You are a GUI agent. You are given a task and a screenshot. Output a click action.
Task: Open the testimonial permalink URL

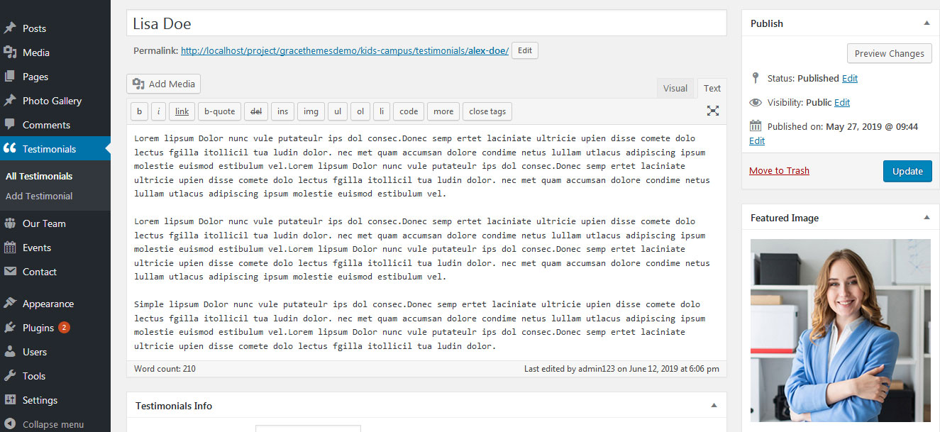pyautogui.click(x=345, y=51)
